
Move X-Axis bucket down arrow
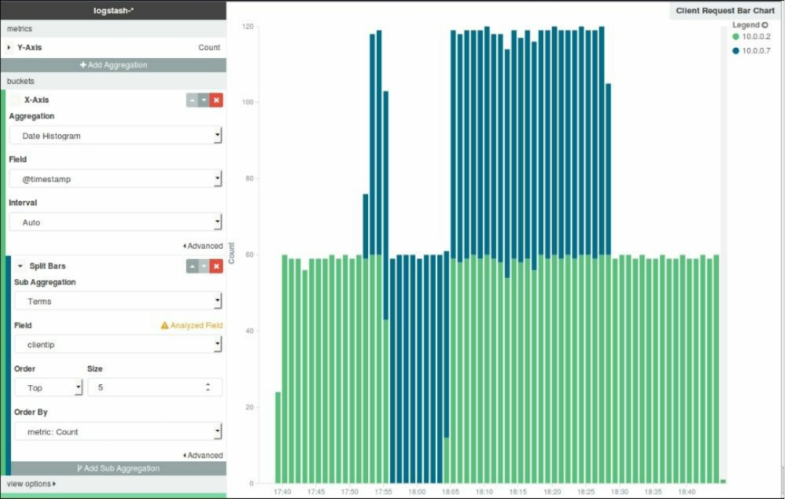(x=204, y=100)
